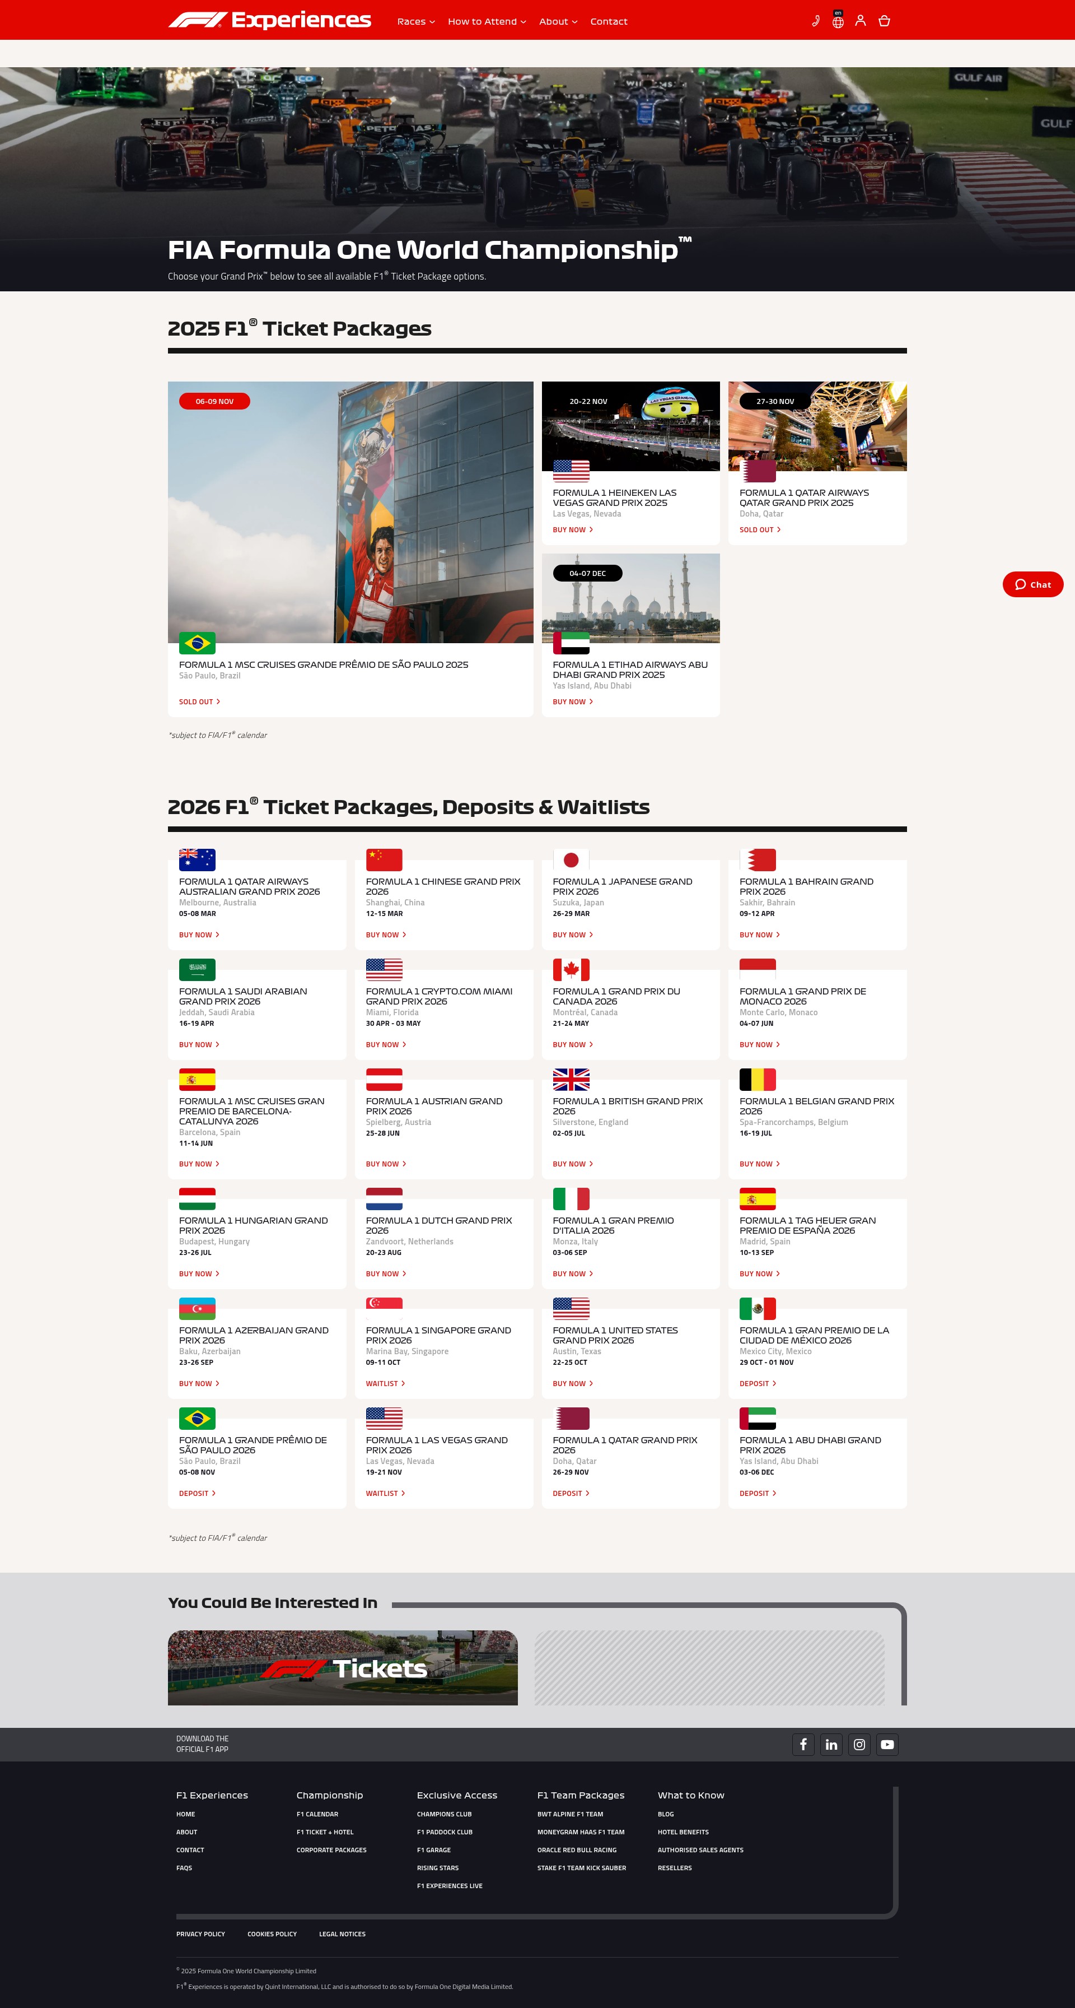
Task: Click the Belgian flag icon
Action: pyautogui.click(x=758, y=1080)
